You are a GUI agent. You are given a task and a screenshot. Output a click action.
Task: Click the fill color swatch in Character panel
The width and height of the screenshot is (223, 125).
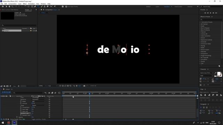click(219, 74)
